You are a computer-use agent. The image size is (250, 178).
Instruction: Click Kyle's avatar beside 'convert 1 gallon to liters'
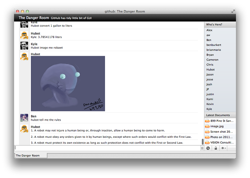[x=24, y=25]
